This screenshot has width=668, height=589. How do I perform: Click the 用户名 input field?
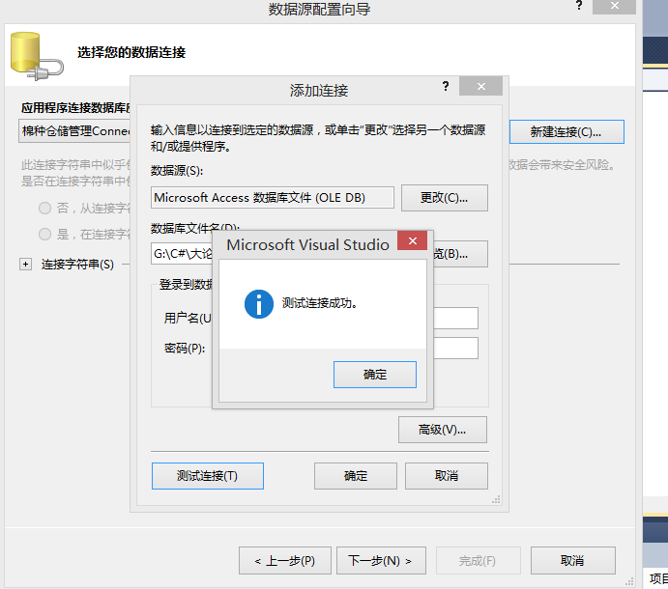pos(455,318)
